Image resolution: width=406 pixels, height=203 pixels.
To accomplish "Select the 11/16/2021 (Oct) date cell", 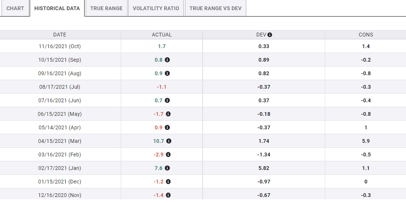I will pyautogui.click(x=60, y=46).
